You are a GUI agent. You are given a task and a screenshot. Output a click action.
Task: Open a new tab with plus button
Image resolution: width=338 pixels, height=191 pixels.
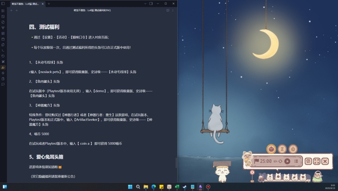[x=49, y=4]
